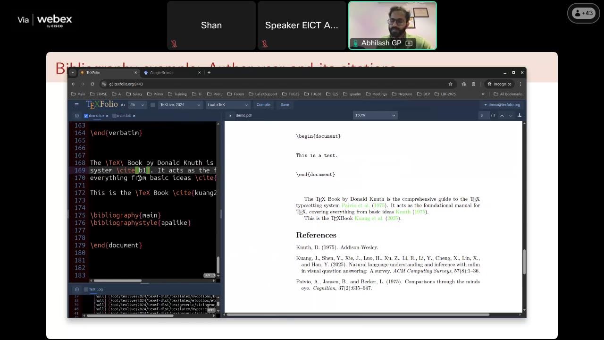Click the Knuth citation link in PDF
Screen dimensions: 604x340
[x=411, y=212]
